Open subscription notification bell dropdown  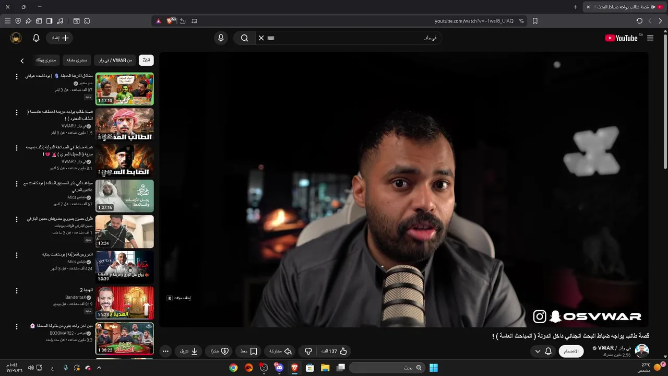pos(543,351)
